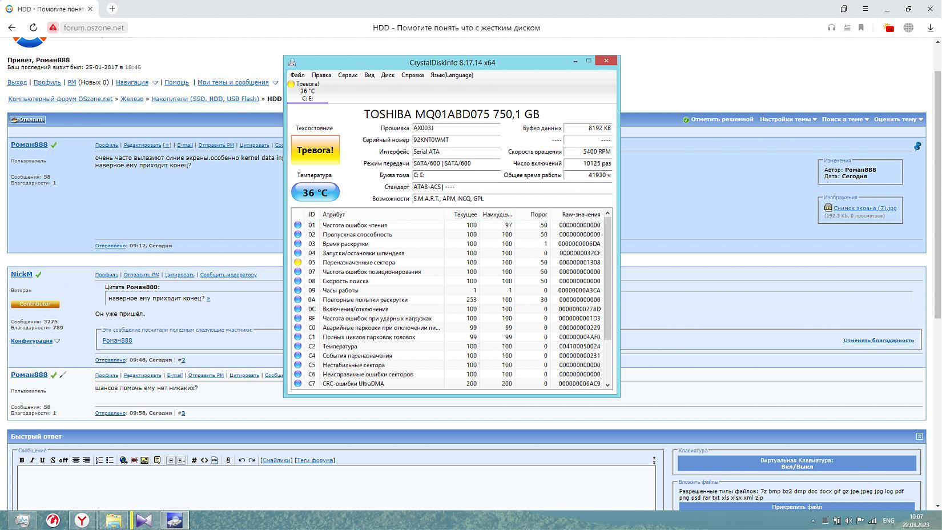Click the bold formatting icon in the reply editor
The width and height of the screenshot is (942, 530).
(22, 460)
